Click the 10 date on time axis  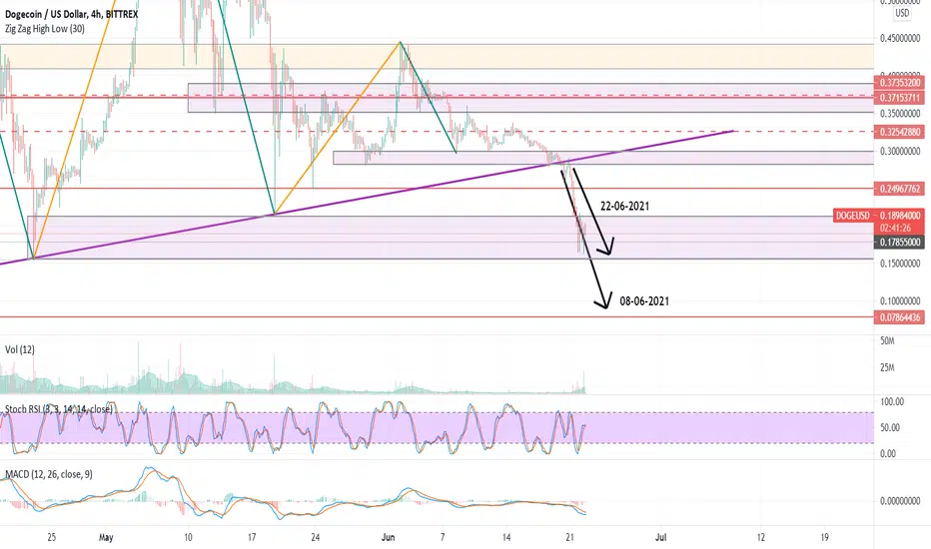click(188, 537)
